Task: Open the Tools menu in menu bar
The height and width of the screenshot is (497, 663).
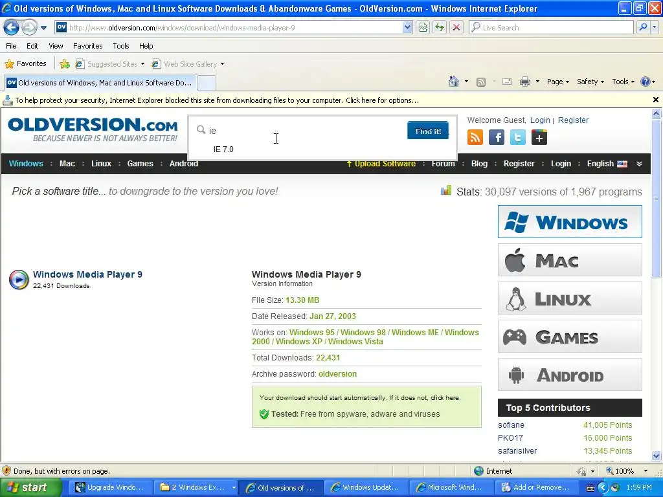Action: coord(121,46)
